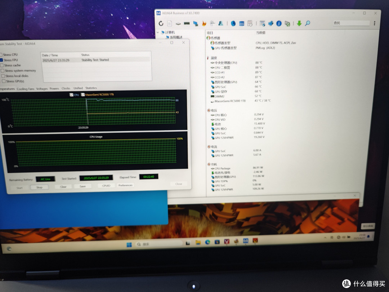Switch to the Temperatures tab
389x292 pixels.
7,89
